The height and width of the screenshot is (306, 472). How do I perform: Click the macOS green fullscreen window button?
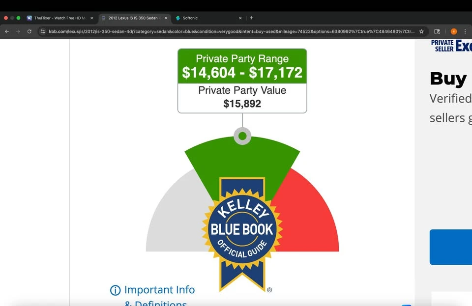18,18
